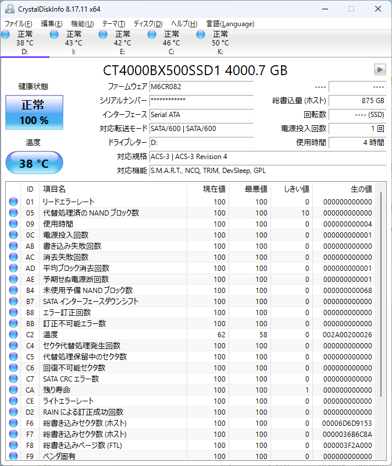392x466 pixels.
Task: Open the ディスク(D) menu
Action: pos(148,24)
